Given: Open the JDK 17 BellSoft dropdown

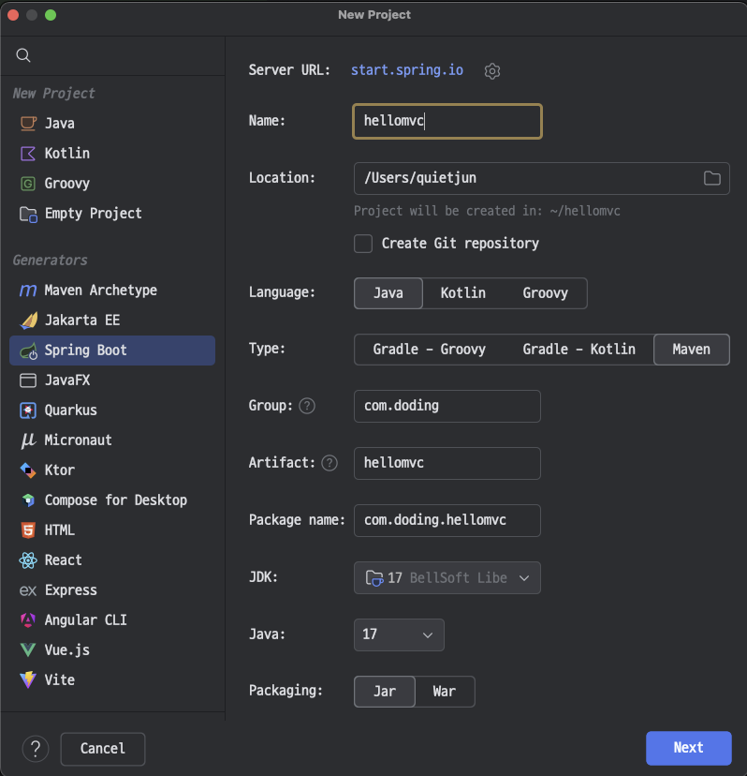Looking at the screenshot, I should [447, 577].
